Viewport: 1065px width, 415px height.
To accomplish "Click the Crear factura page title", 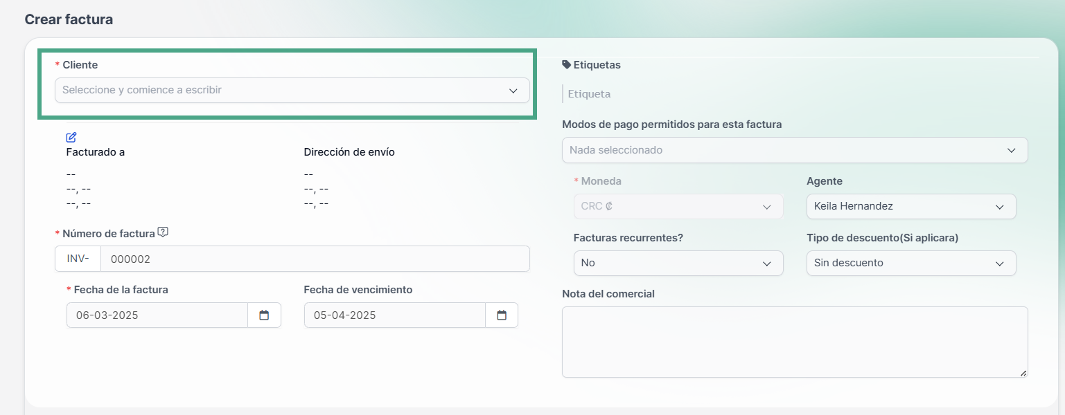I will pyautogui.click(x=69, y=19).
